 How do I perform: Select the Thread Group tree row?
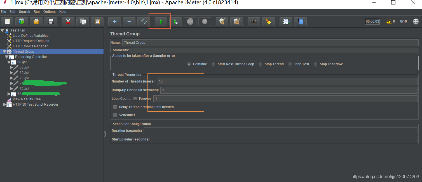point(24,52)
